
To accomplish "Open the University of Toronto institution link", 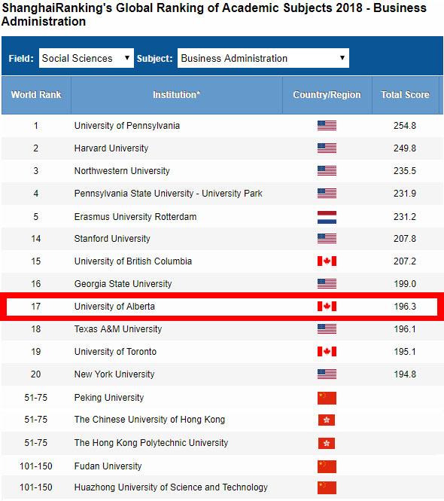I will (x=115, y=352).
